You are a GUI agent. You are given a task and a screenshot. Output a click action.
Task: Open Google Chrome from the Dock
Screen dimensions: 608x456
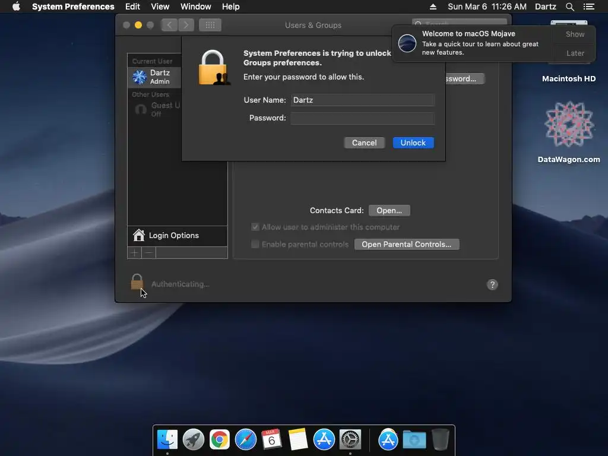point(220,439)
